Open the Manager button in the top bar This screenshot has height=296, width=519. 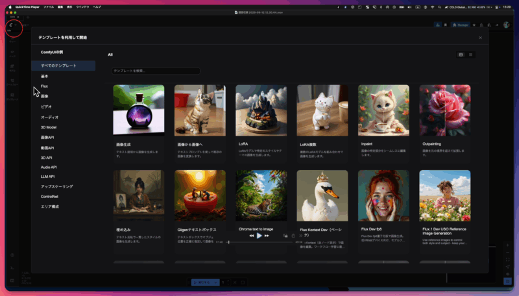[461, 25]
